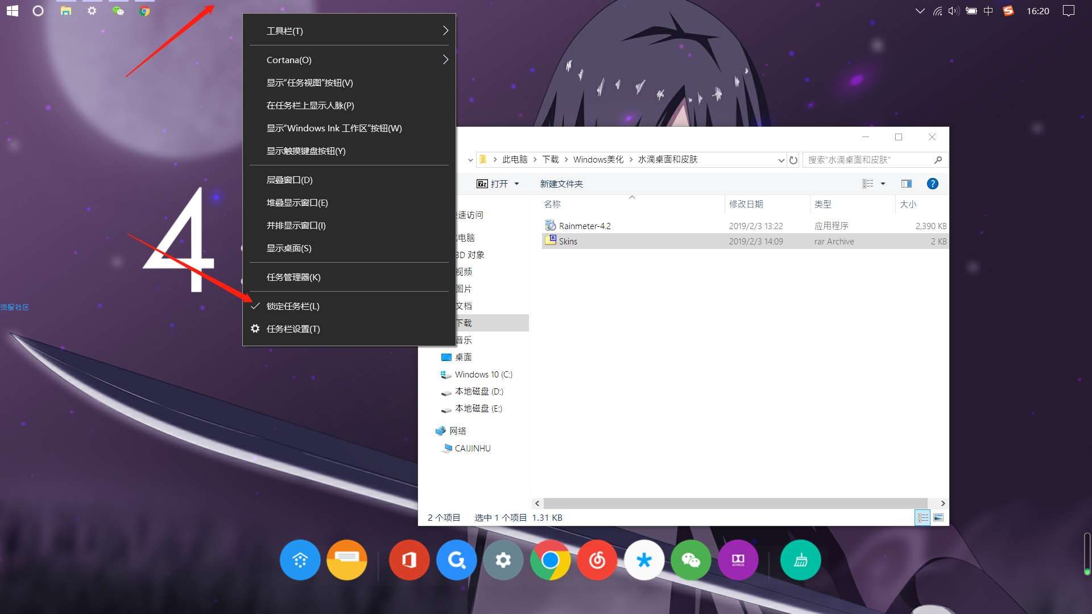Launch Chrome from the bottom dock

point(550,560)
